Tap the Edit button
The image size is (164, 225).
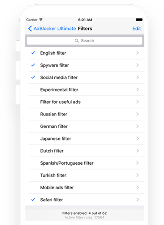tap(136, 29)
